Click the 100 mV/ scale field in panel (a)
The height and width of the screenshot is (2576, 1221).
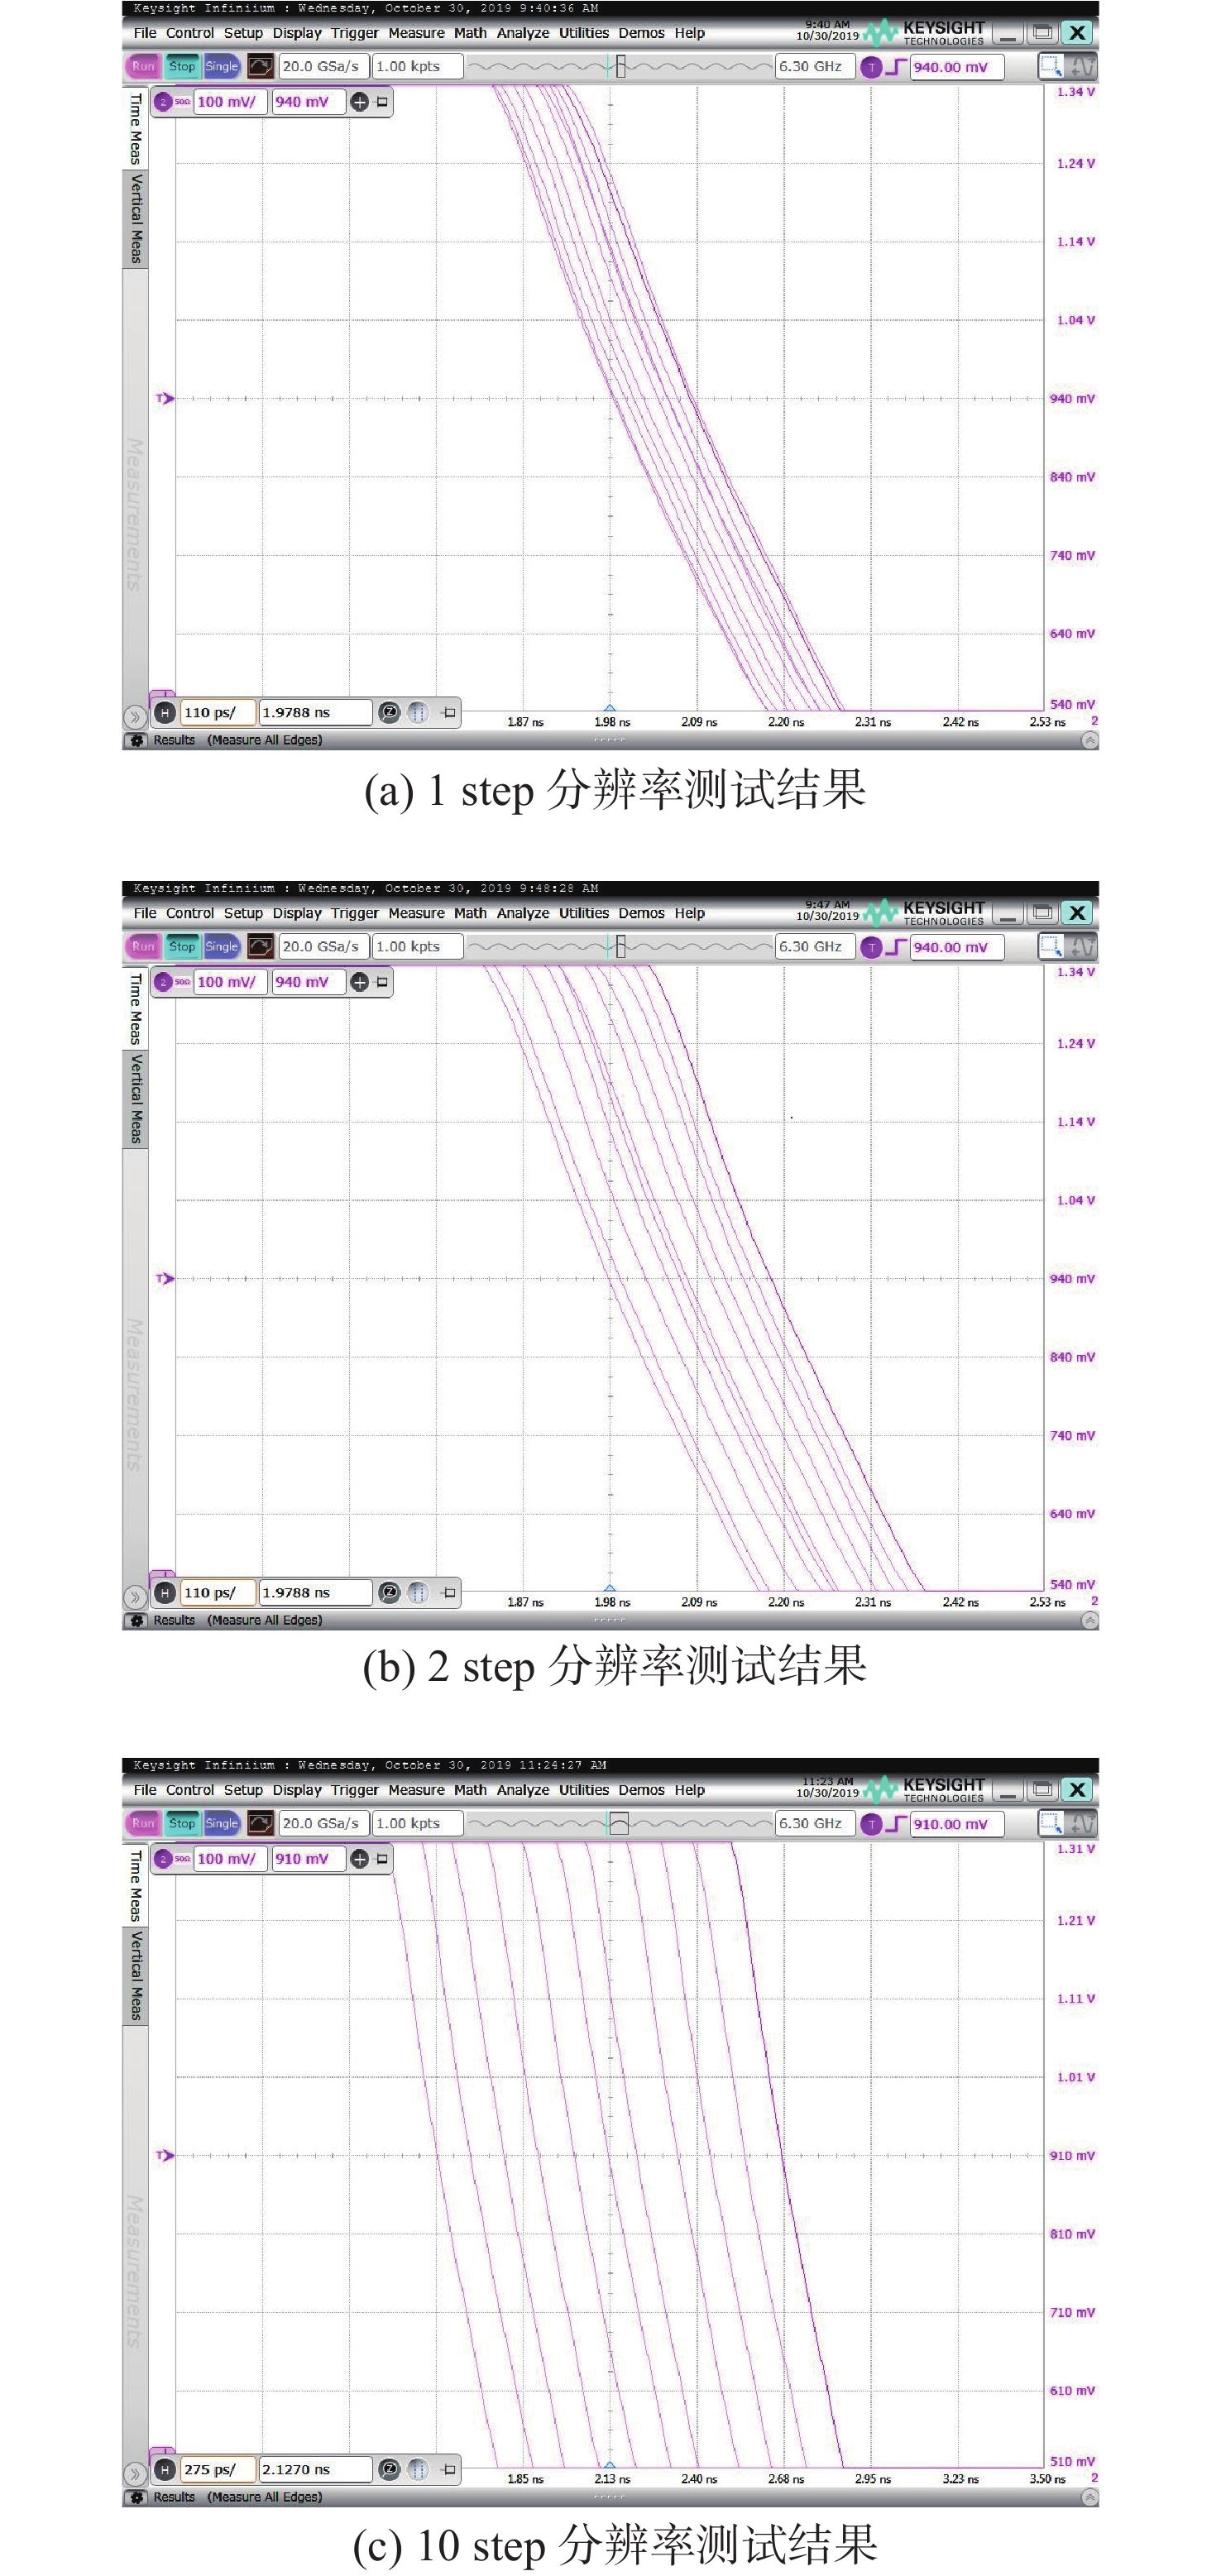tap(231, 102)
